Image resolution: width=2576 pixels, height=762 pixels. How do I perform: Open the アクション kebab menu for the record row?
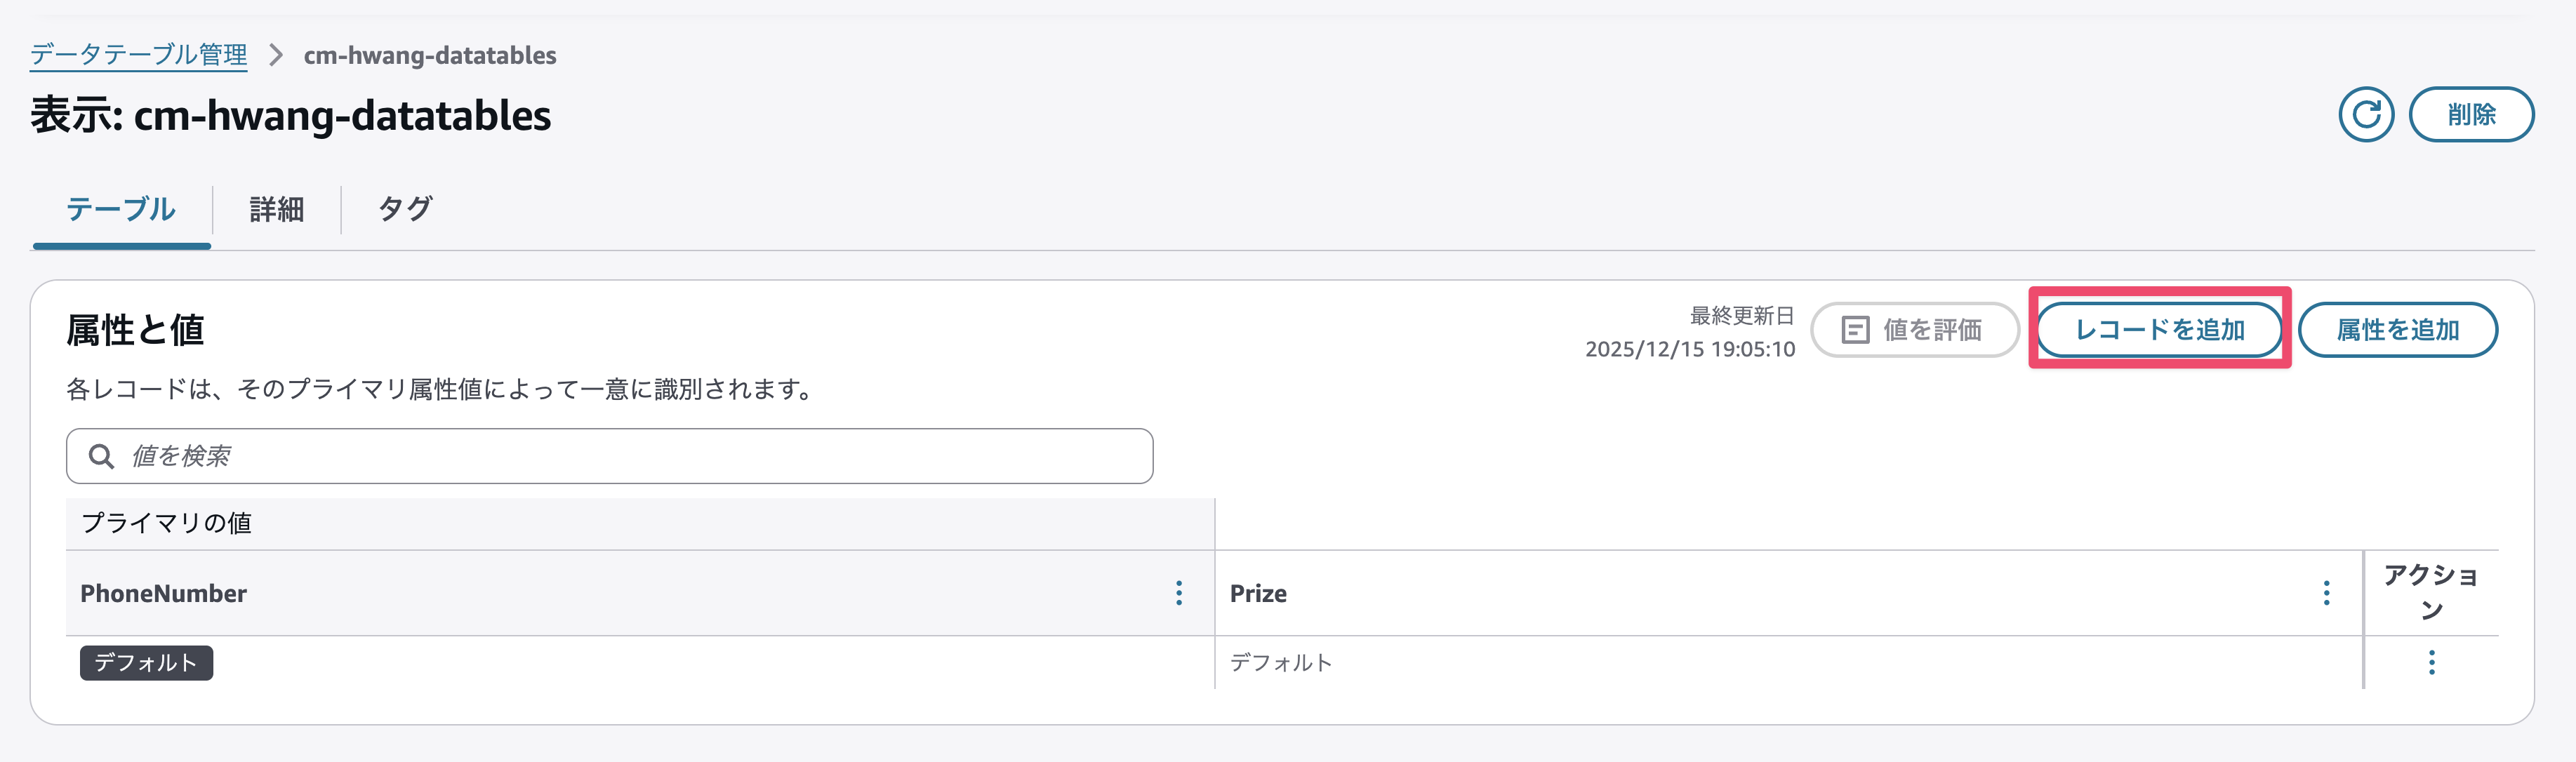coord(2432,662)
